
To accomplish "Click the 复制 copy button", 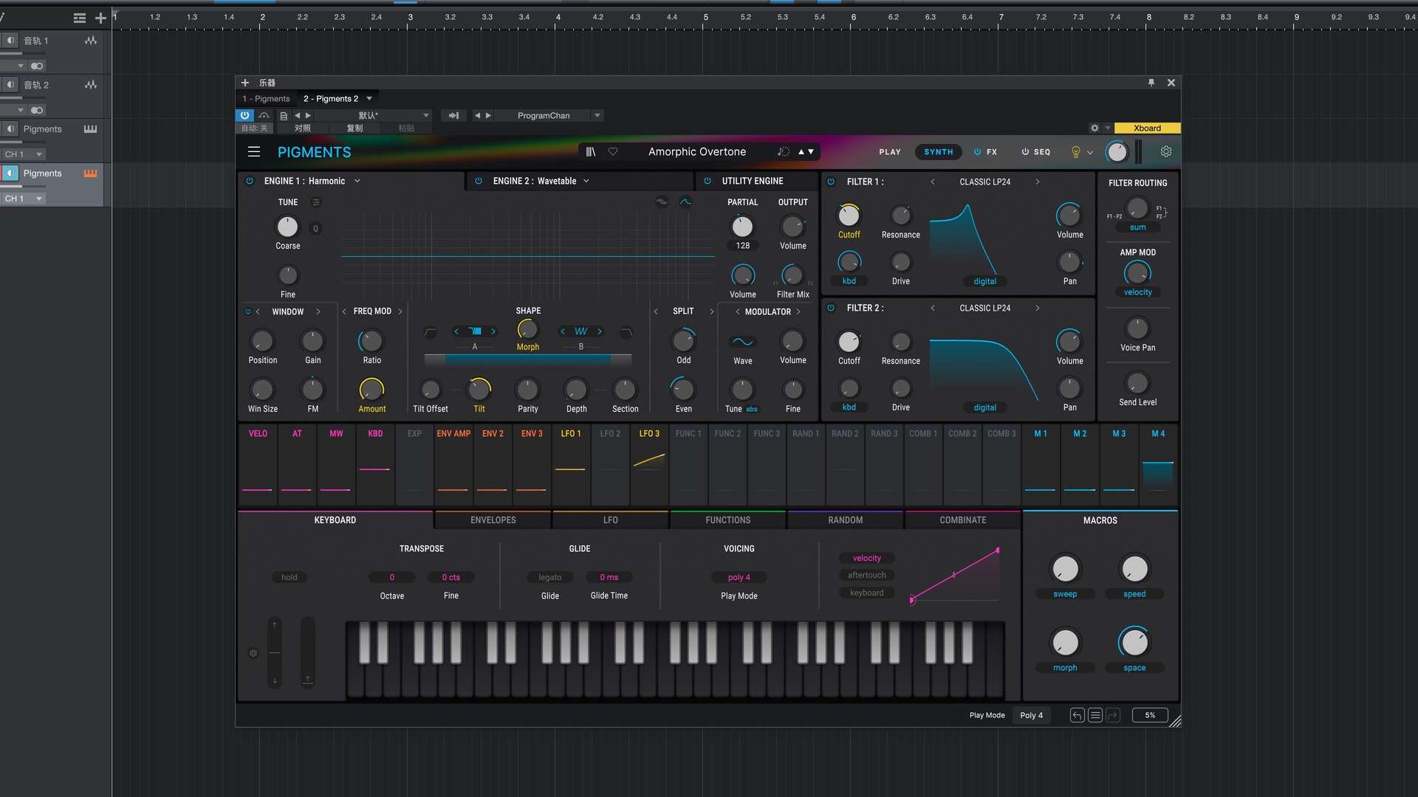I will [355, 128].
